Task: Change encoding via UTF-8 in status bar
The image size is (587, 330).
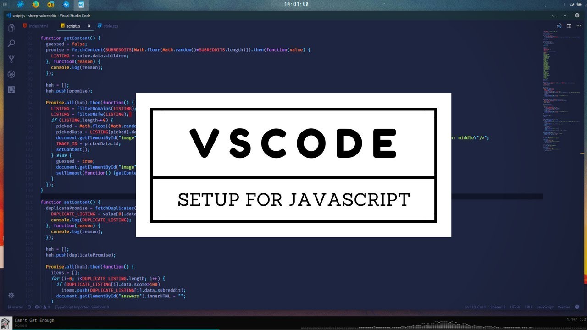Action: pos(515,307)
